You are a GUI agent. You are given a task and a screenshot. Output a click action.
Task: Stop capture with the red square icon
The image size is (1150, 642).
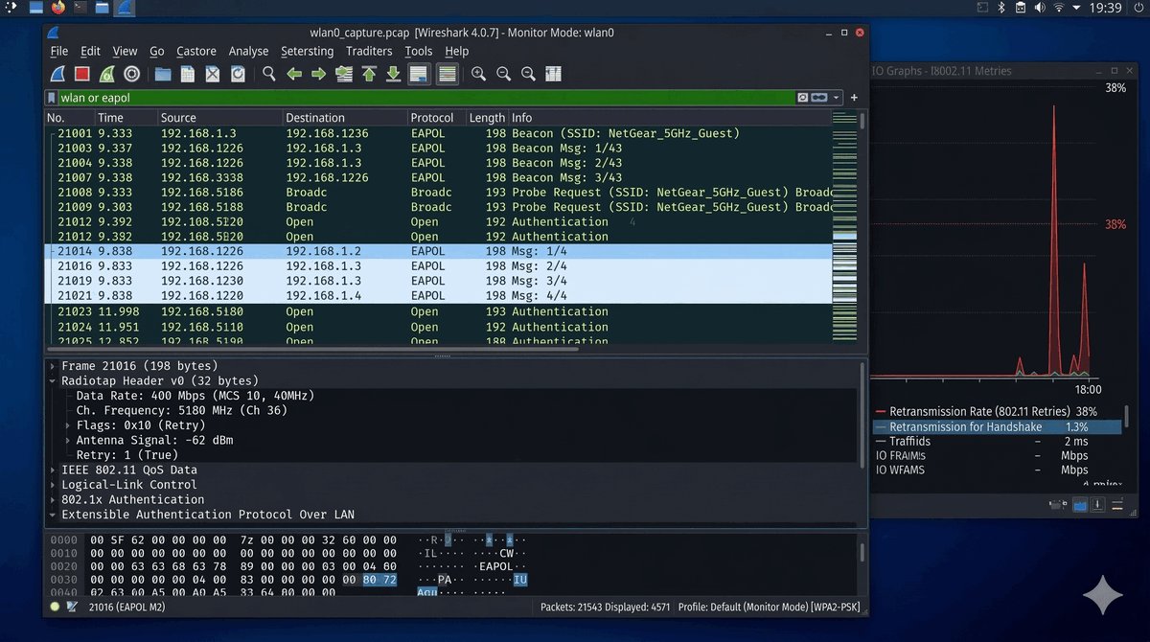point(82,74)
